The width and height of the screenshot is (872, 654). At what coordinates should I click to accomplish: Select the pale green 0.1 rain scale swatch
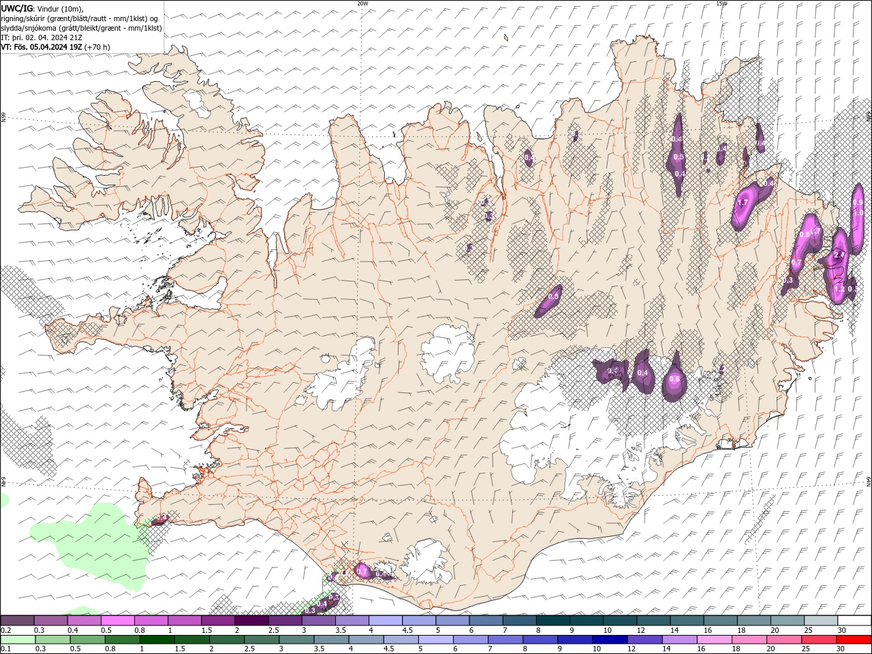18,639
